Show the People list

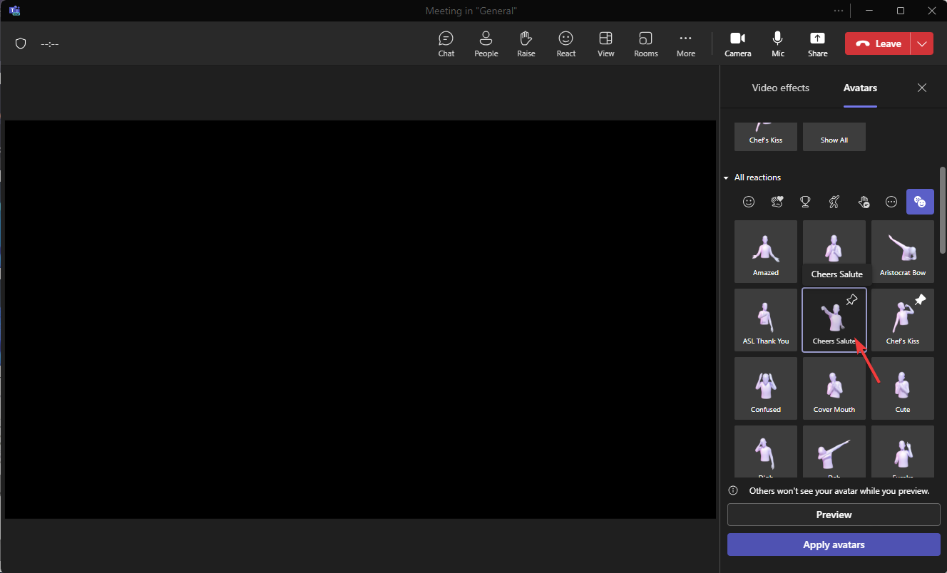point(486,43)
